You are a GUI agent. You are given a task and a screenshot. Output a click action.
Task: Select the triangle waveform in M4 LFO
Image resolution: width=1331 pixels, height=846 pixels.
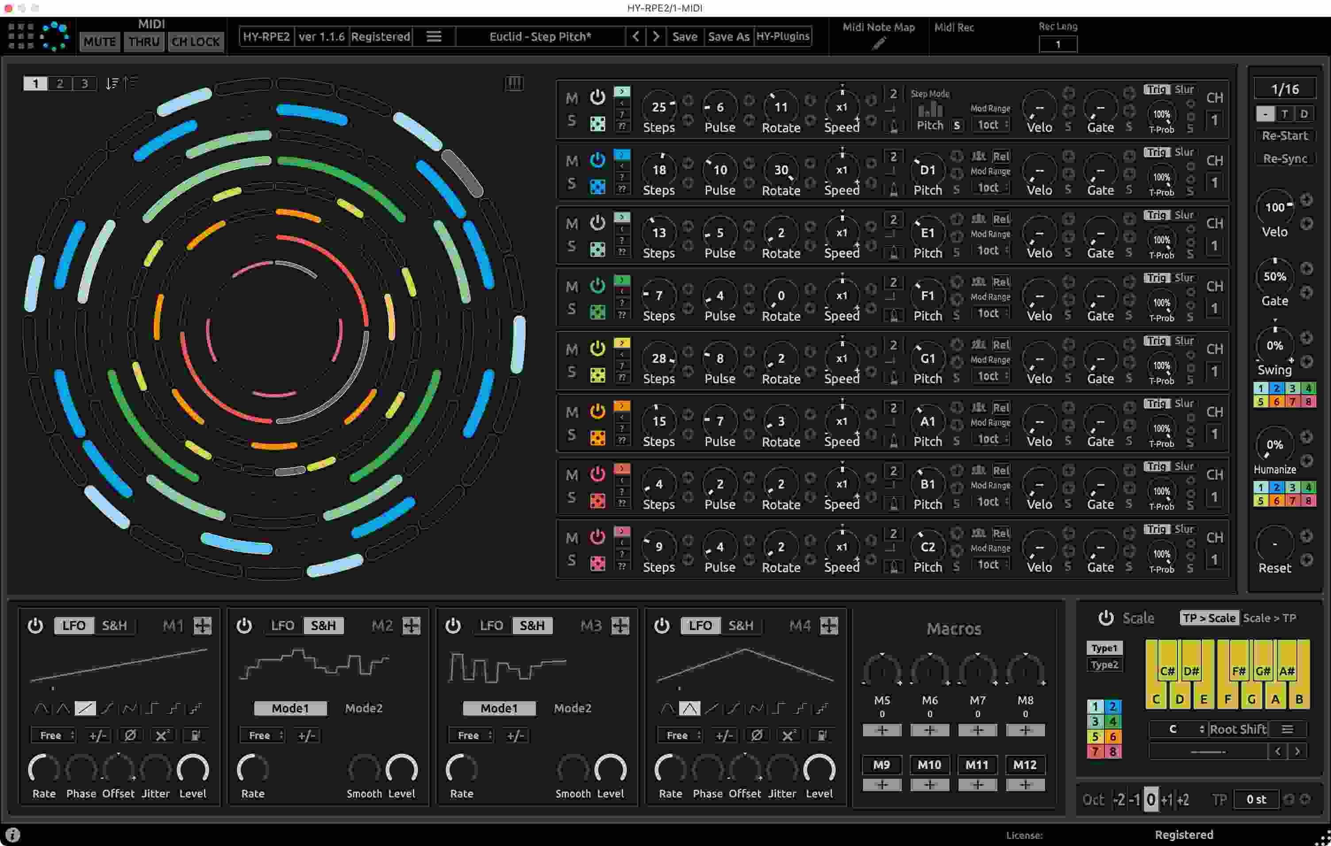coord(689,708)
